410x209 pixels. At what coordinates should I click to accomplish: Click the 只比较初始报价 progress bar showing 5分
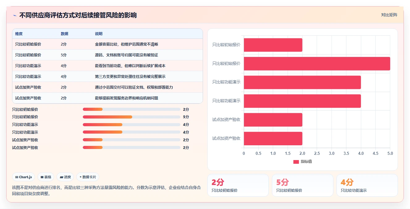pyautogui.click(x=132, y=117)
